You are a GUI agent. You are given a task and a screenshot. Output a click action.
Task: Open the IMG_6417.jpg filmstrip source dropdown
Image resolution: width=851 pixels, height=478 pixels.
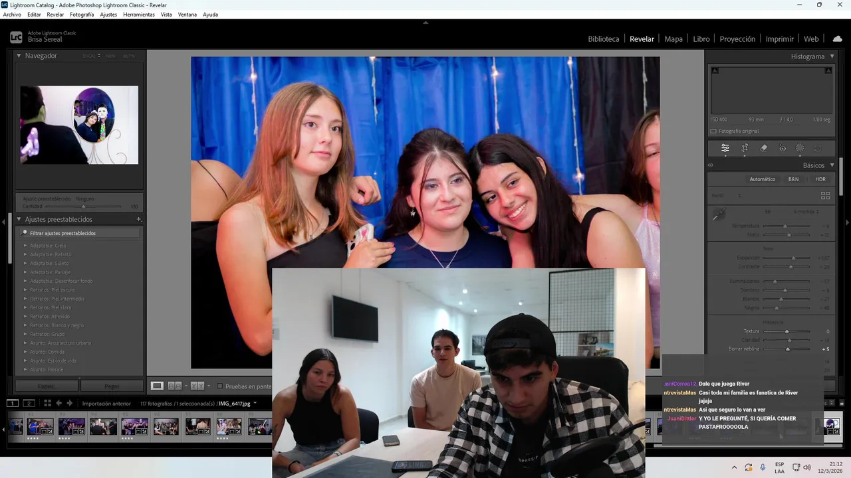[x=255, y=403]
